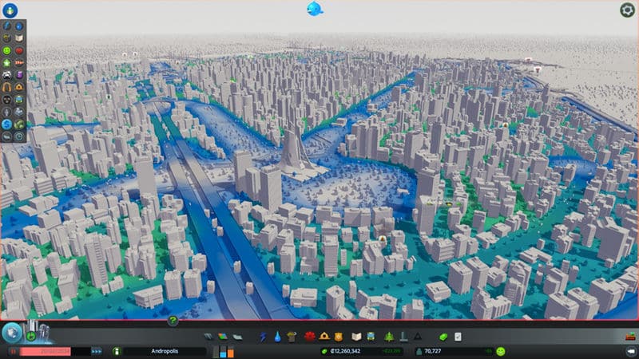Open the Chirper blue bird notification
The width and height of the screenshot is (639, 359).
coord(315,9)
